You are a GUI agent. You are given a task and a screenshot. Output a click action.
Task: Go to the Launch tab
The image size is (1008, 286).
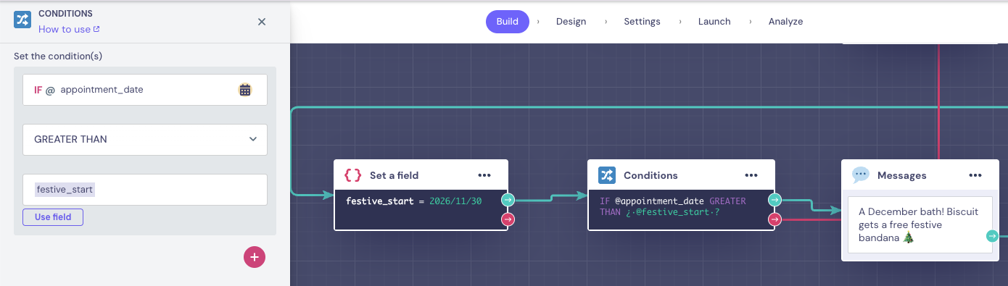coord(714,22)
